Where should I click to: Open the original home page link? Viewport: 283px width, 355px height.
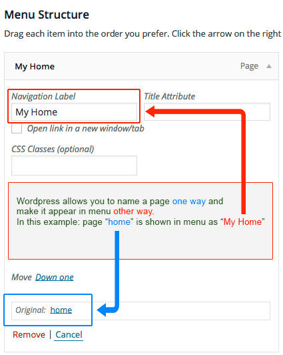tap(61, 310)
